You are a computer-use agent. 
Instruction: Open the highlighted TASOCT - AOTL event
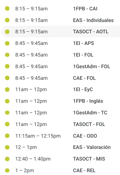click(61, 32)
